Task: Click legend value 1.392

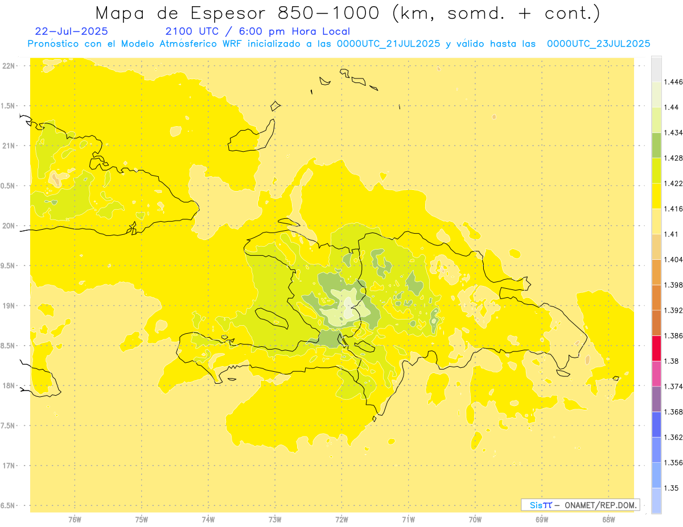Action: pos(673,310)
